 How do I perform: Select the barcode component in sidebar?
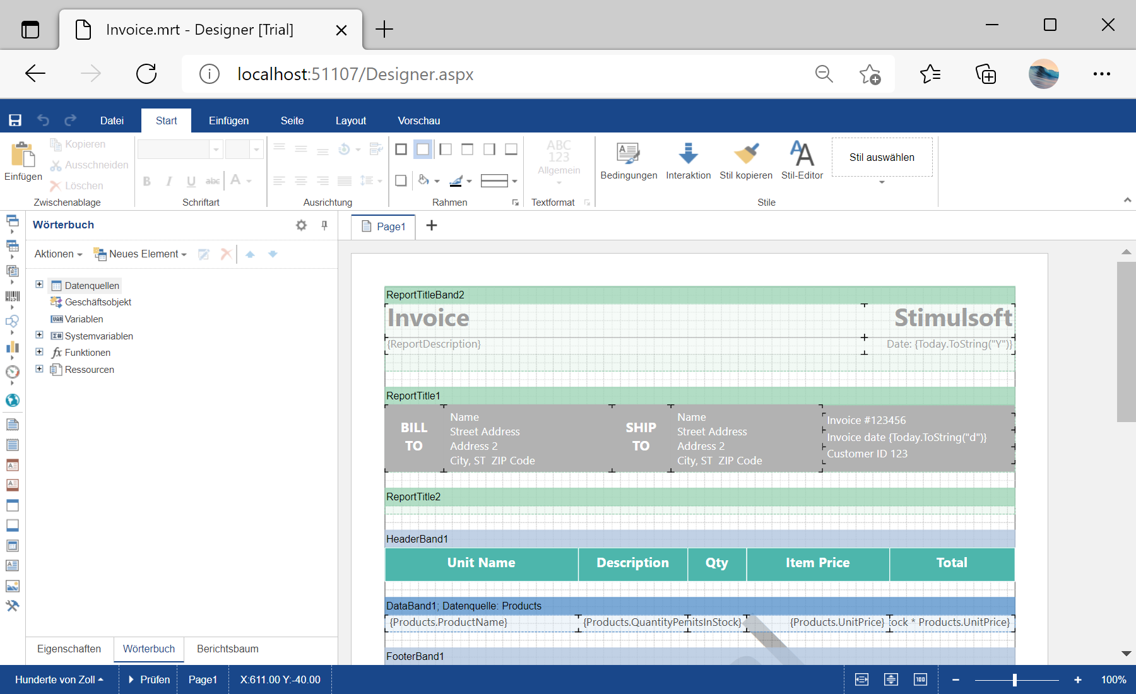point(12,296)
